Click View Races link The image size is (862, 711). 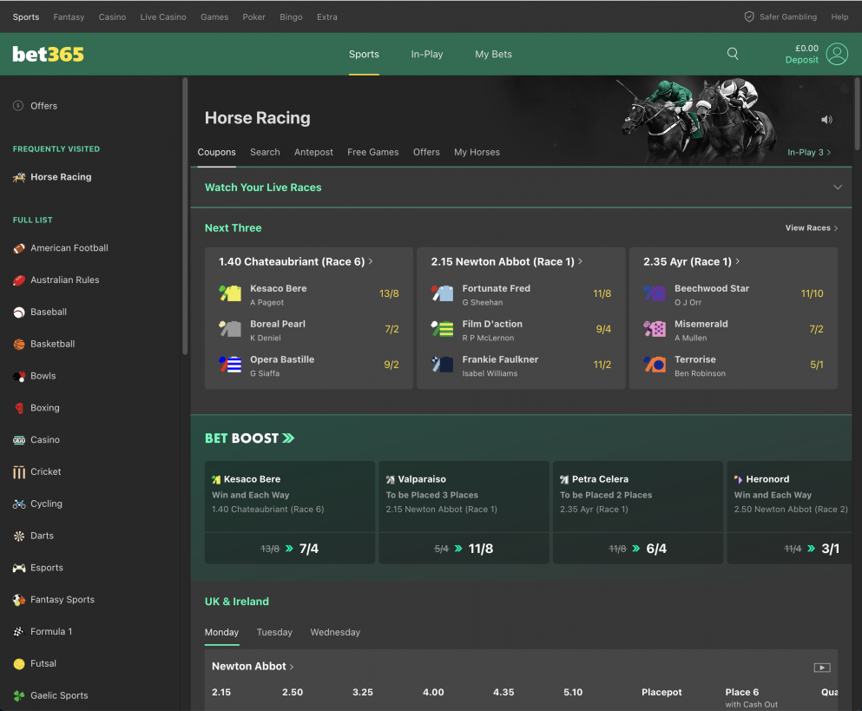[x=812, y=227]
